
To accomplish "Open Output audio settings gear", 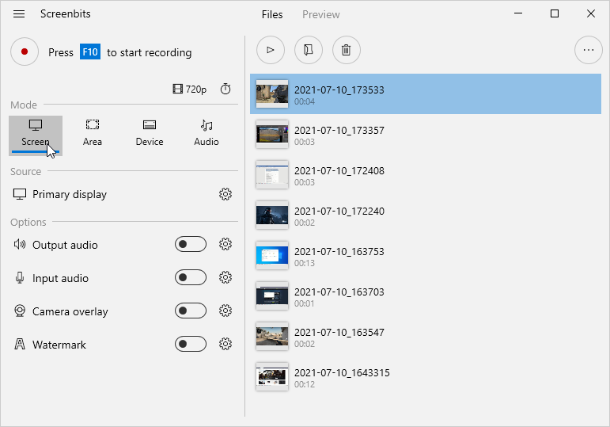I will pos(225,244).
